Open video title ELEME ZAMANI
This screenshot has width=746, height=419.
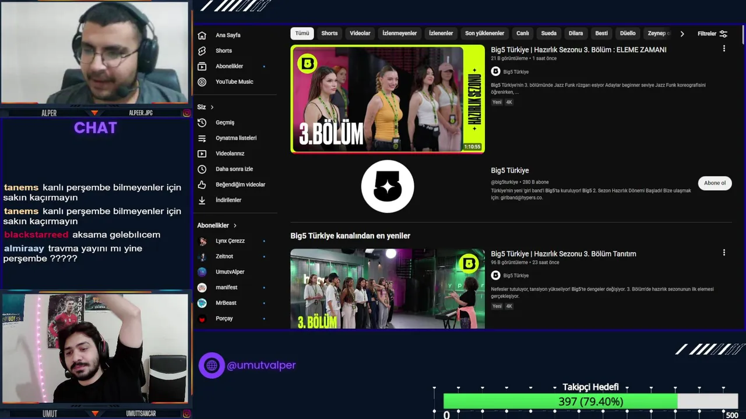click(579, 49)
